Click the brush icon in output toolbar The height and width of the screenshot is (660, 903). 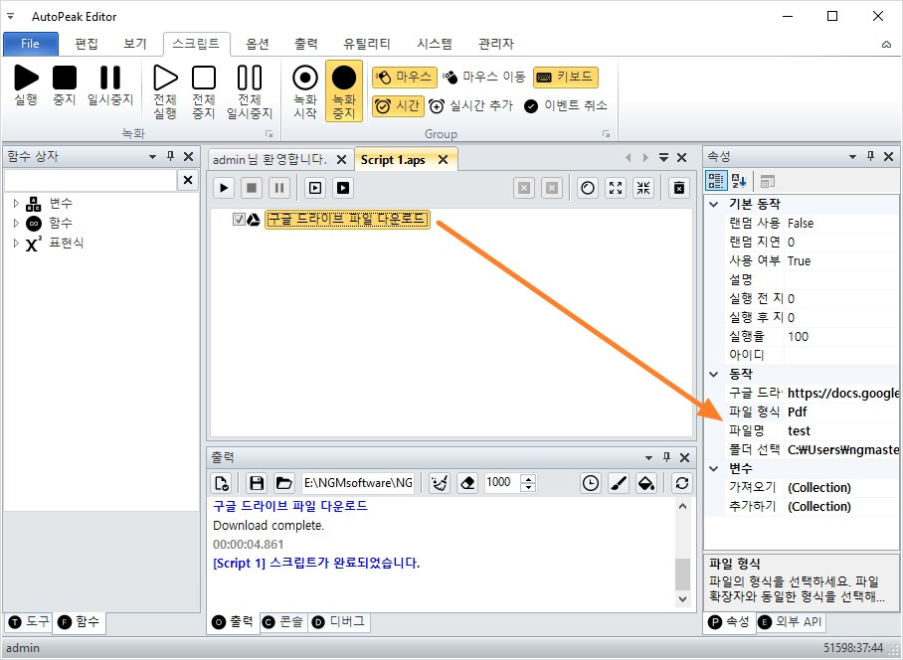(619, 483)
